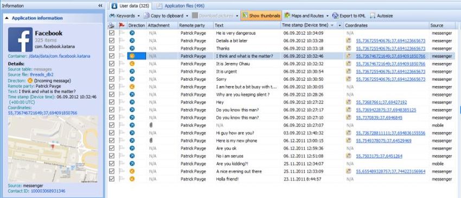Click map icon in the 'Hey' row
The width and height of the screenshot is (461, 198).
(349, 102)
